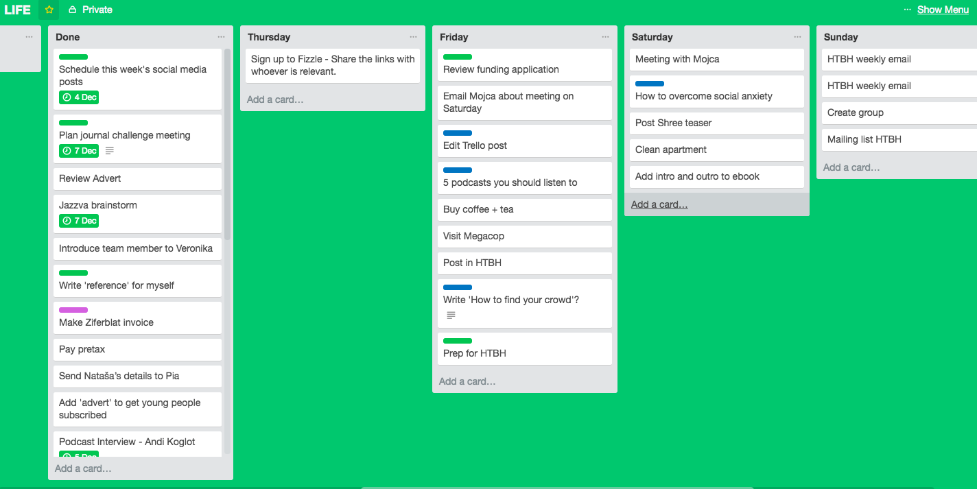Add a card to the Sunday list
The width and height of the screenshot is (977, 489).
851,167
